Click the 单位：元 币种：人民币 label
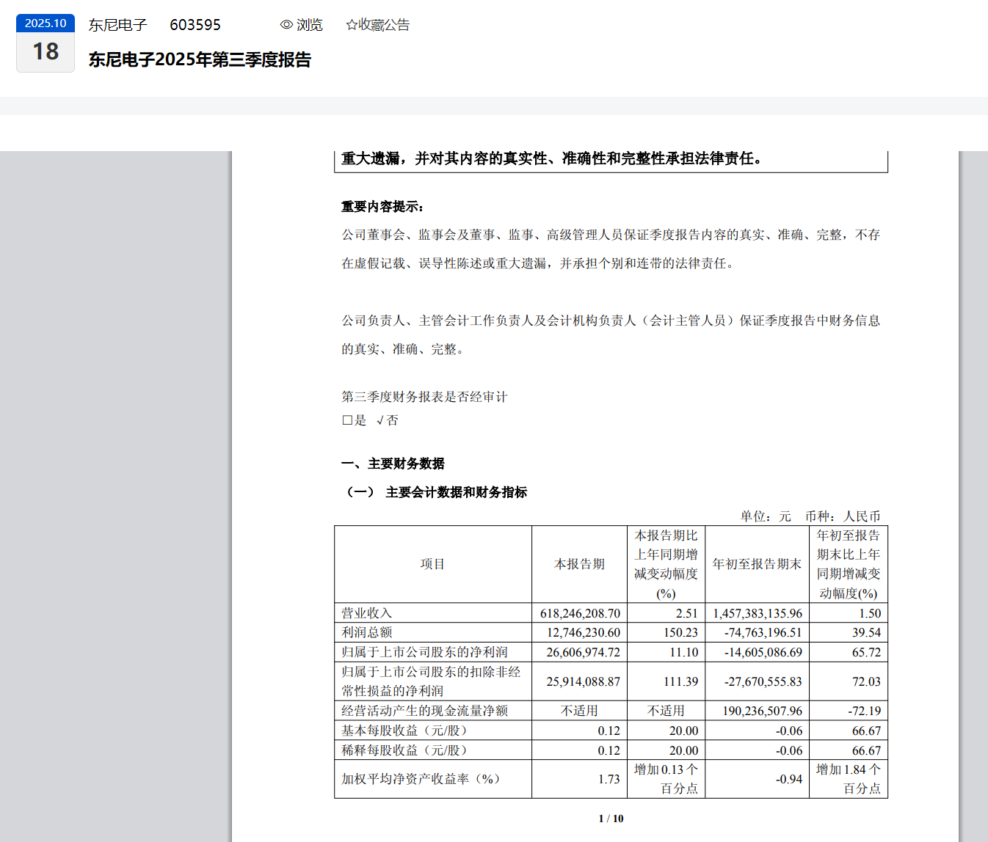 [x=810, y=516]
